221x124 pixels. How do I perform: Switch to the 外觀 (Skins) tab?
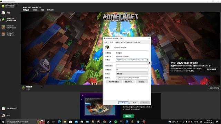(x=42, y=10)
